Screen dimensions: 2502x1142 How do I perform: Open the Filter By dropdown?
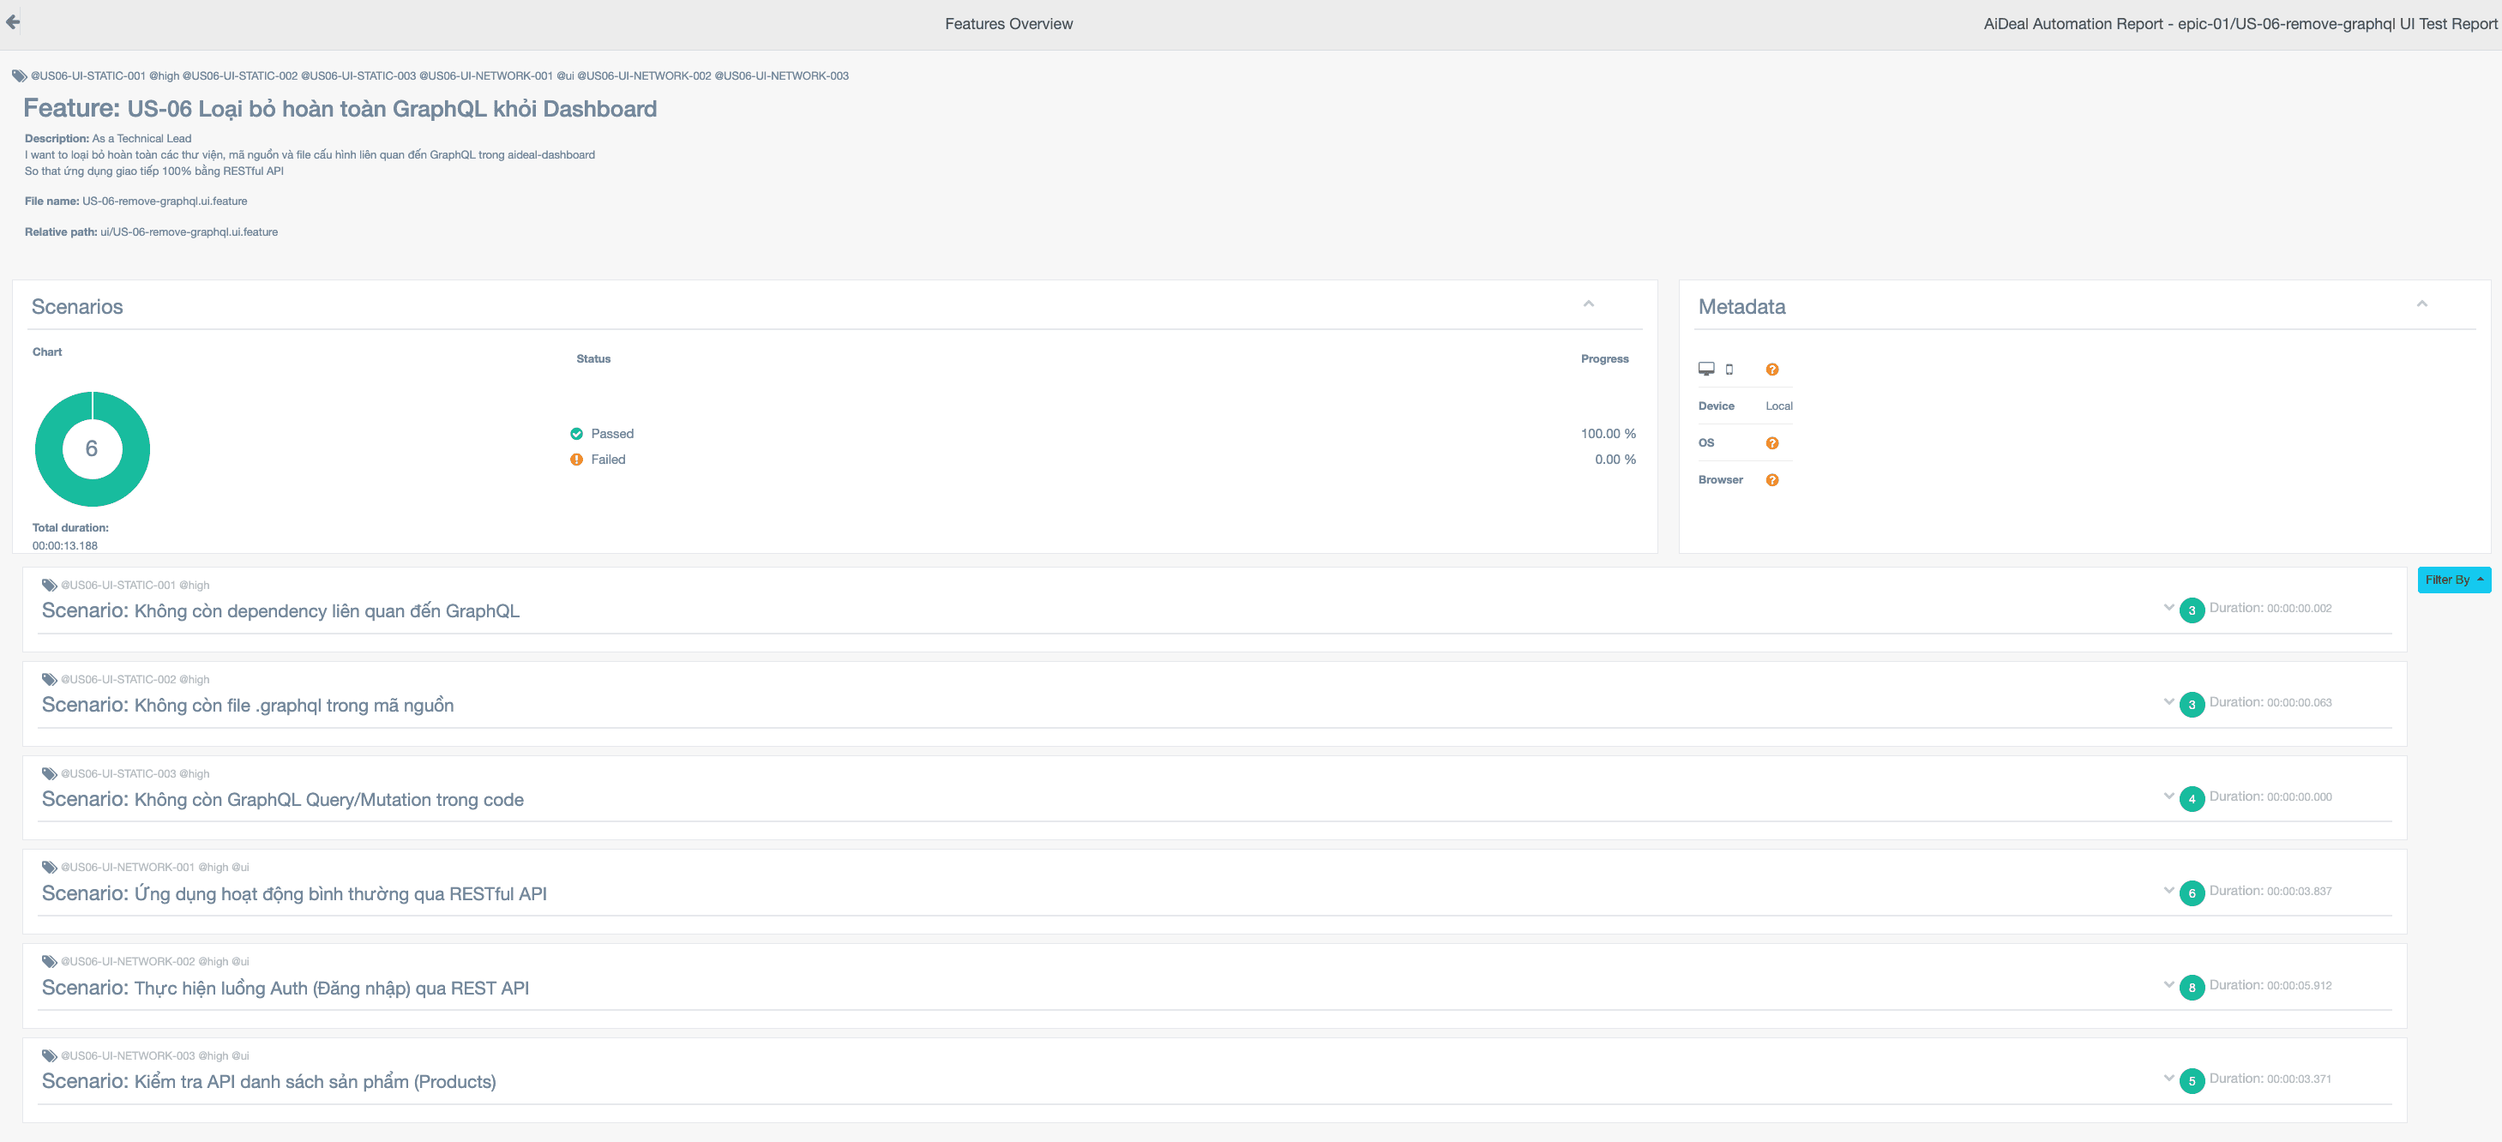point(2453,580)
